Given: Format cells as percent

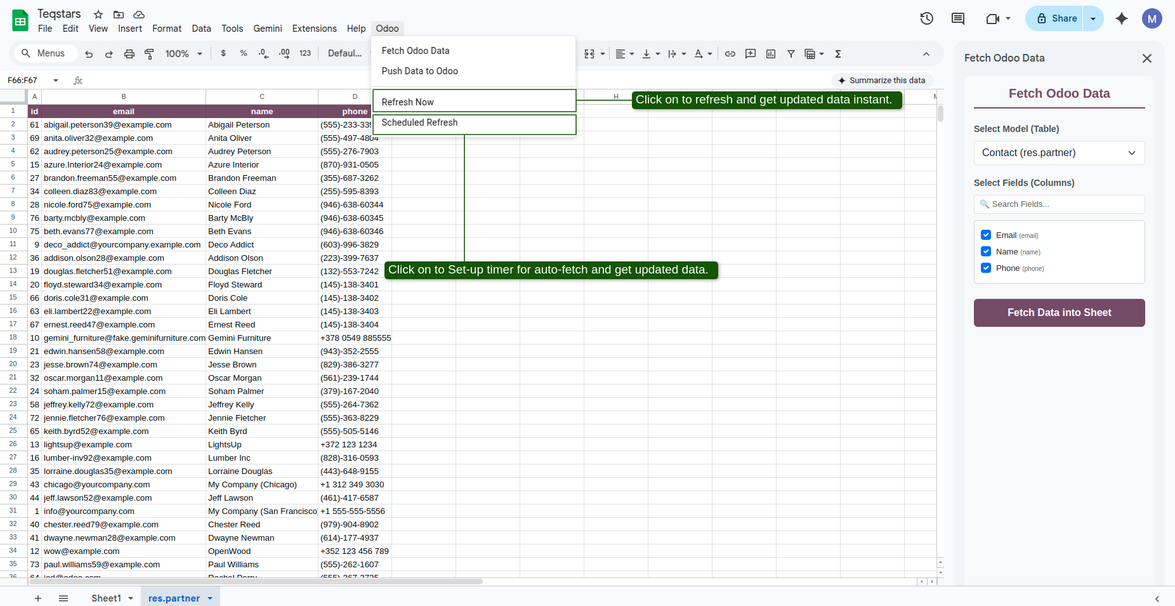Looking at the screenshot, I should click(244, 53).
